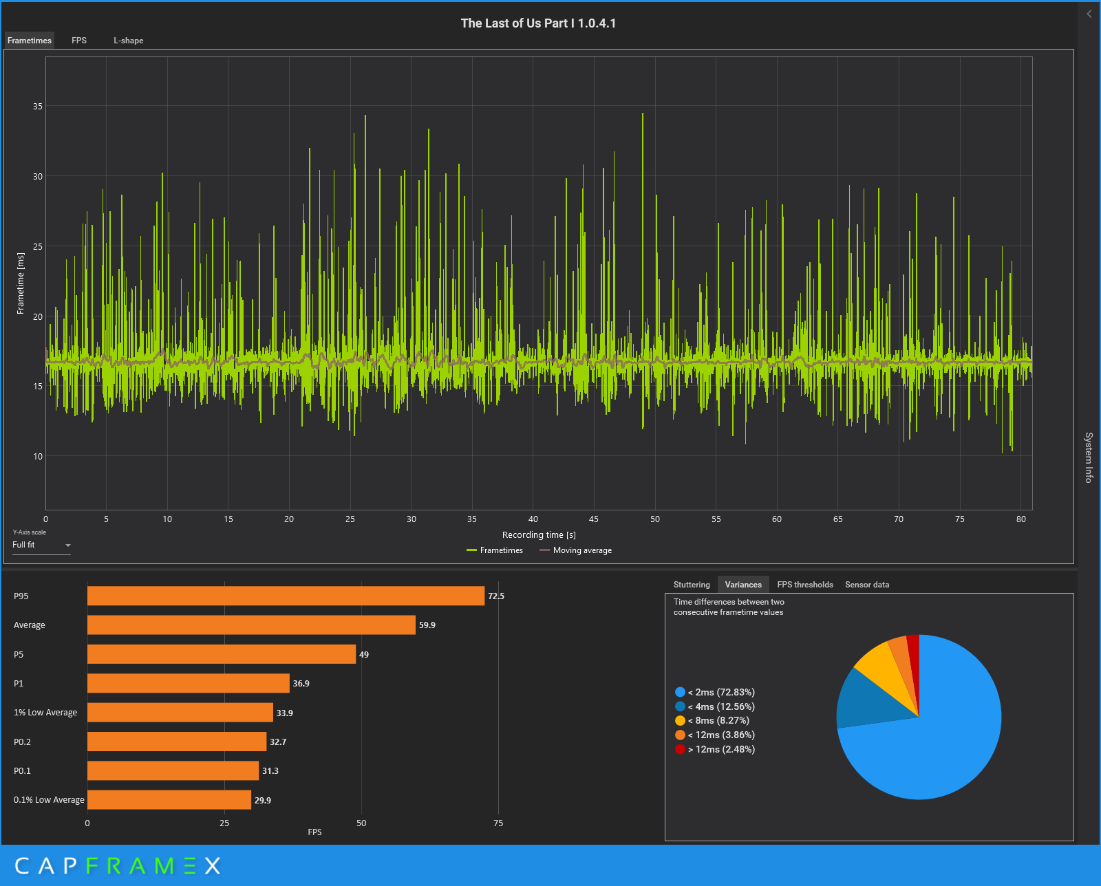
Task: Click the > 12ms red legend swatch
Action: (681, 749)
